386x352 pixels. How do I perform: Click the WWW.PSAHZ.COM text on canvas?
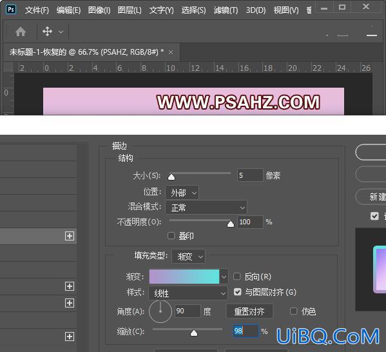pos(238,102)
